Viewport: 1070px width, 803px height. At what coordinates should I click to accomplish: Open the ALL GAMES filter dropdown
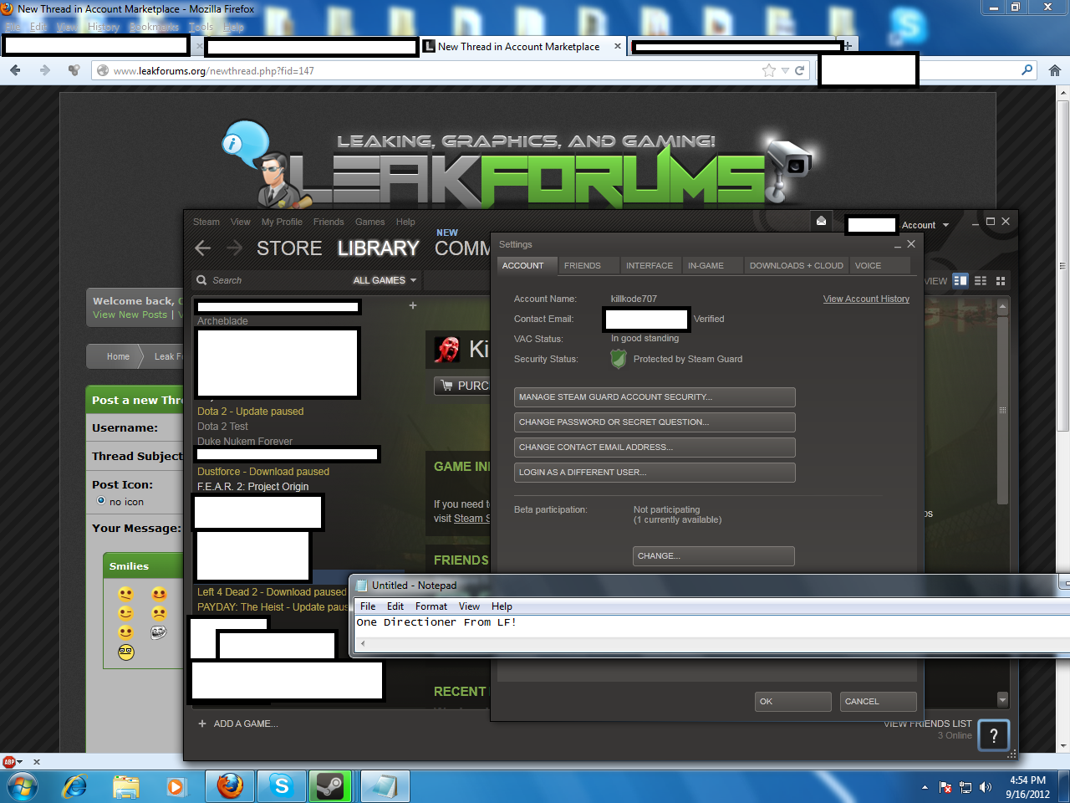click(385, 280)
